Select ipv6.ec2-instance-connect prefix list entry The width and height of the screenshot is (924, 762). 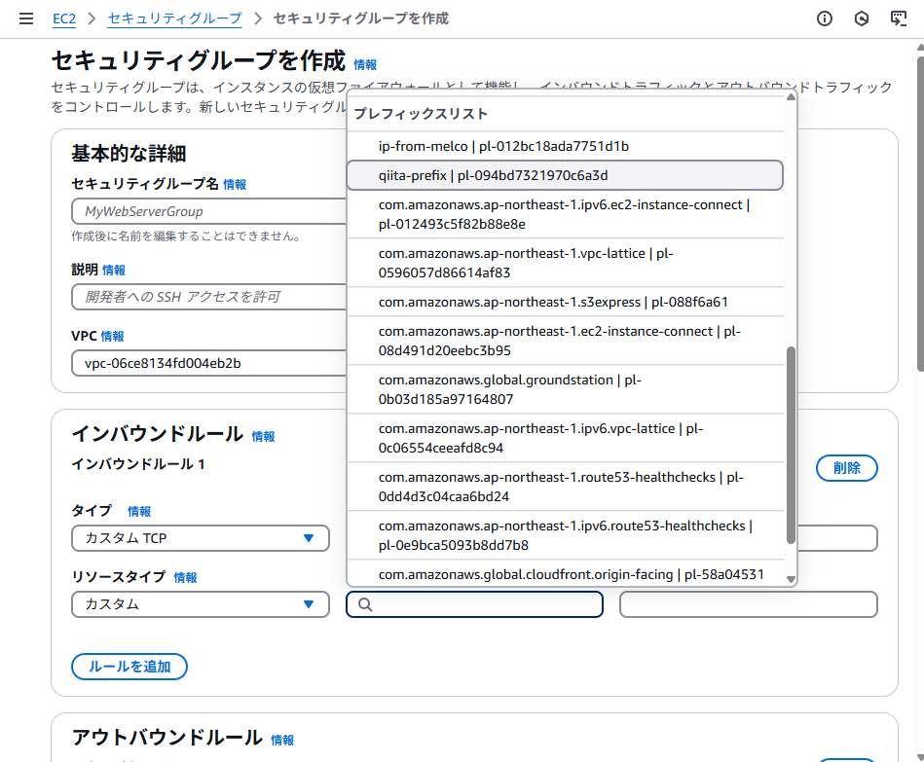pyautogui.click(x=565, y=214)
